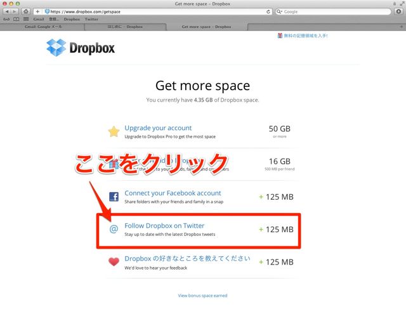The image size is (406, 321).
Task: Click the red heart feedback icon
Action: tap(114, 262)
